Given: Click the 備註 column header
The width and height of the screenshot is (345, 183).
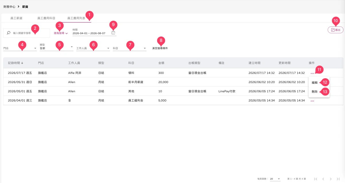Looking at the screenshot, I should 221,63.
